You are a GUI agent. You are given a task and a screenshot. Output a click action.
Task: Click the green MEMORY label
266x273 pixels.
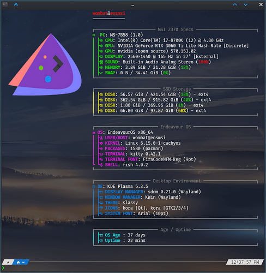tap(112, 67)
